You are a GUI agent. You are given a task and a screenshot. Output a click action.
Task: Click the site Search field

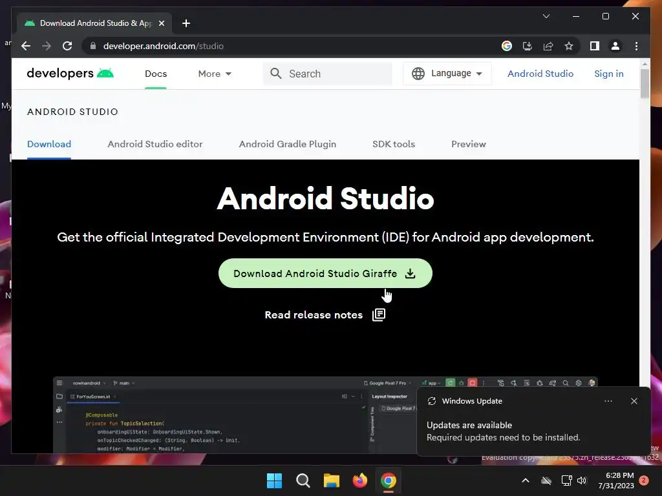coord(327,74)
